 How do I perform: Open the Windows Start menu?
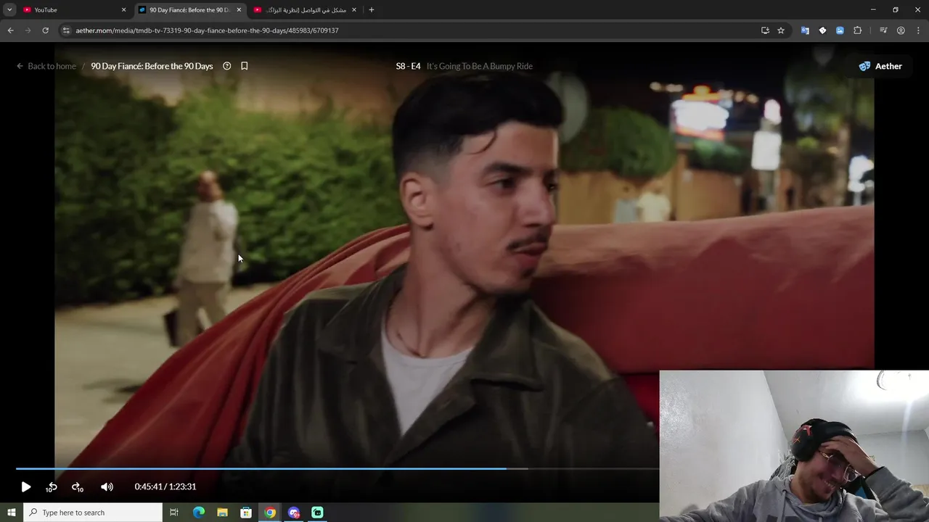[11, 513]
